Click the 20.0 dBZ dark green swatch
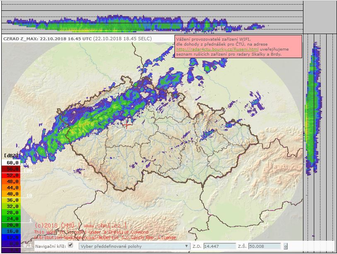 (x=11, y=225)
